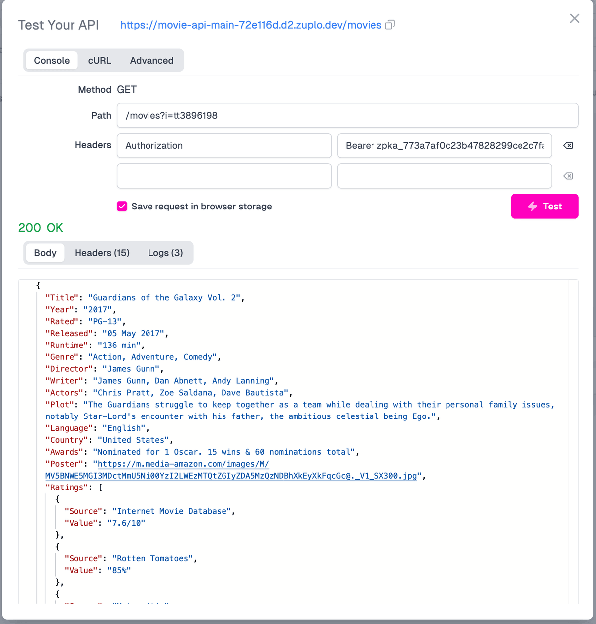The image size is (596, 624).
Task: View response Headers (15) tab
Action: tap(102, 253)
